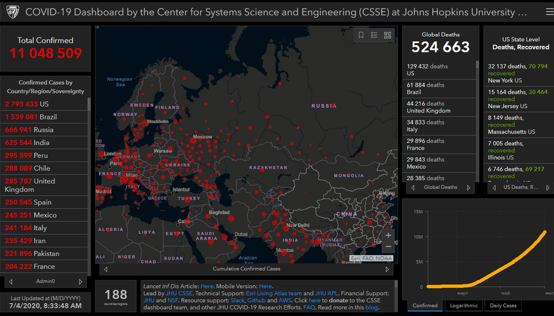The width and height of the screenshot is (554, 316).
Task: Open the bookmarks icon on map
Action: [x=361, y=35]
